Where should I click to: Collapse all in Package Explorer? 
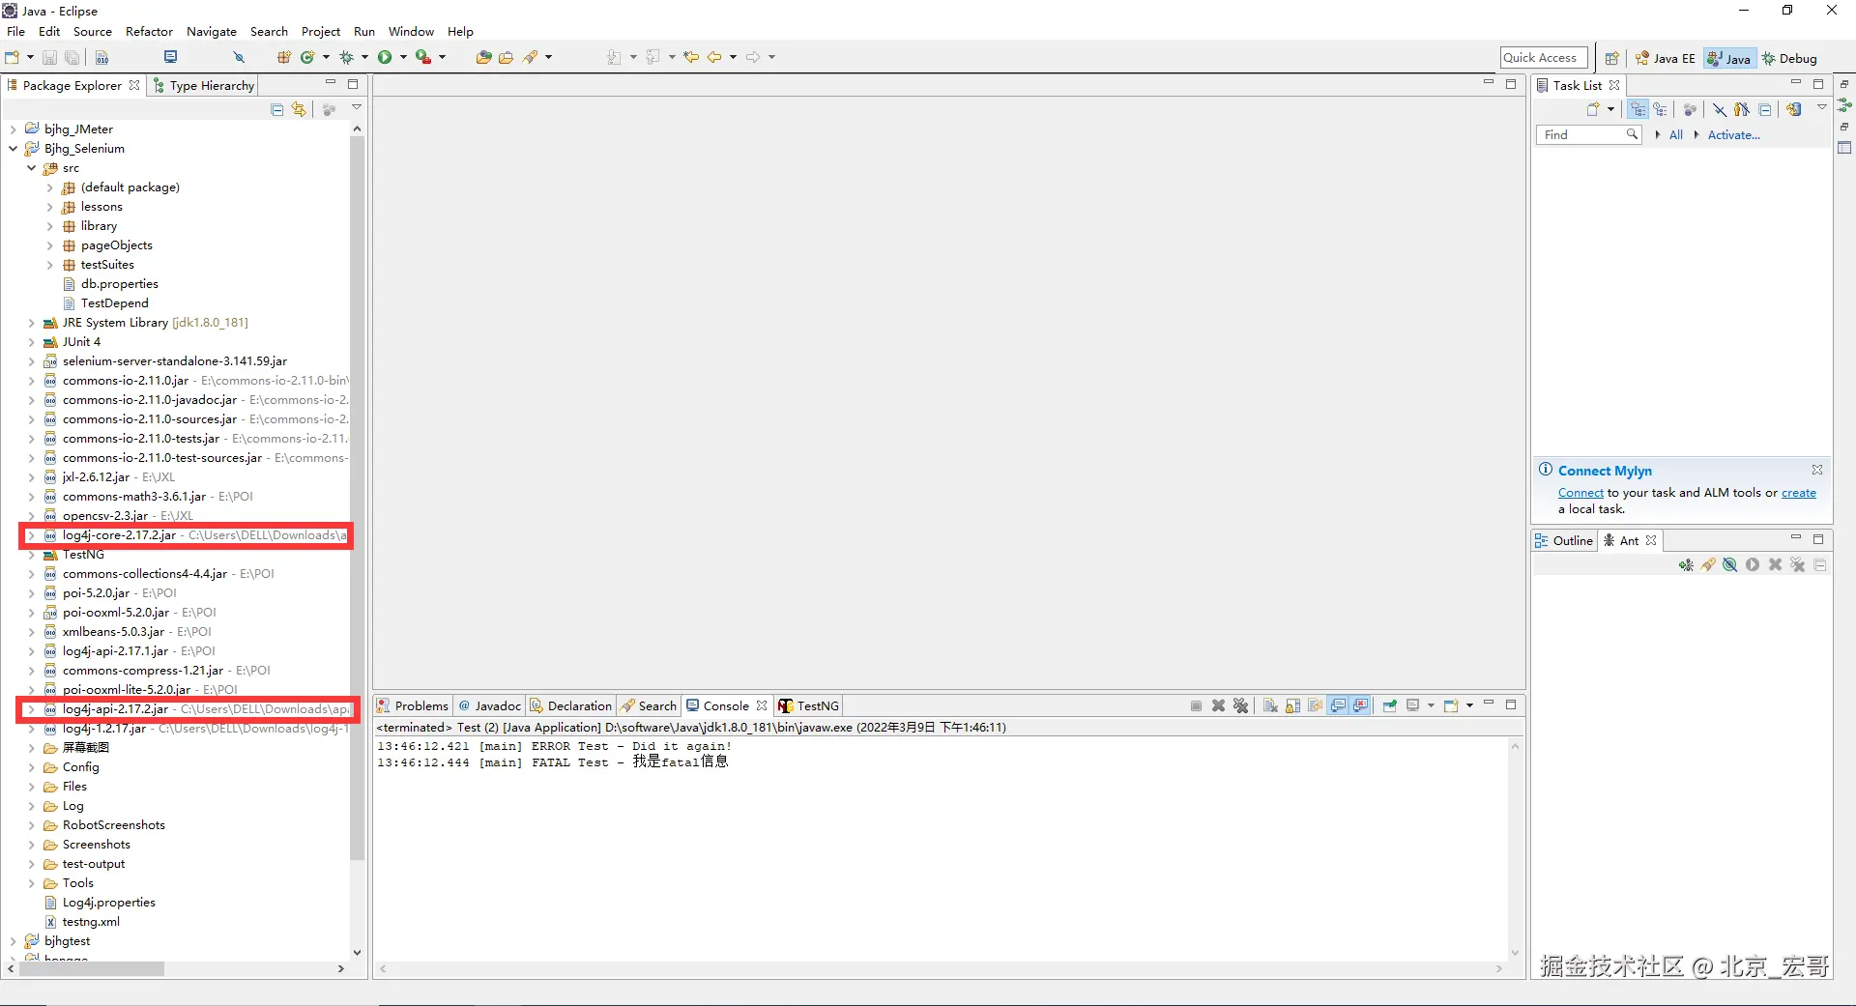pos(276,109)
